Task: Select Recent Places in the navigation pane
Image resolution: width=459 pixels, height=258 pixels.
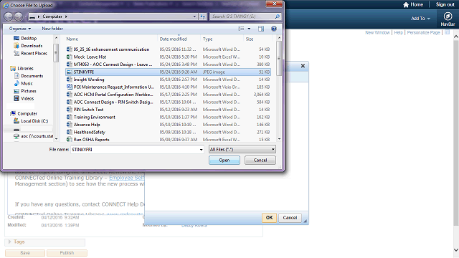Action: click(34, 54)
